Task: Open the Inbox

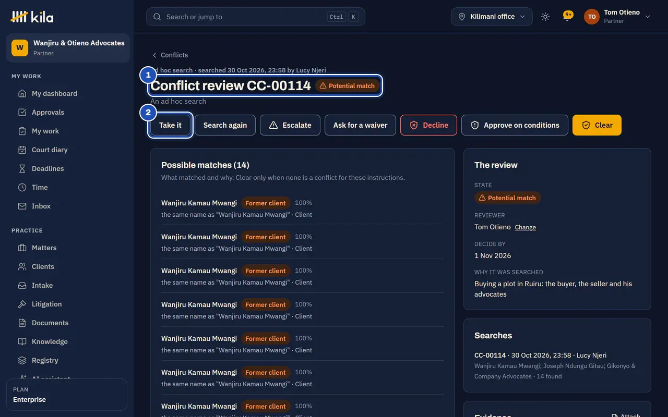Action: [x=67, y=206]
